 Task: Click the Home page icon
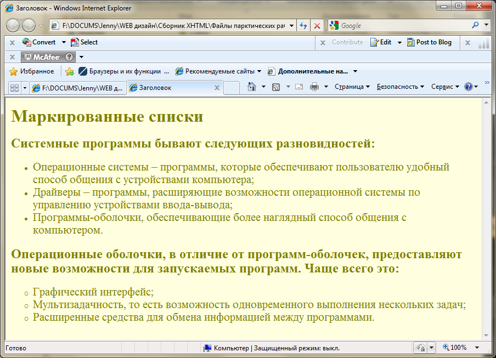coord(252,87)
